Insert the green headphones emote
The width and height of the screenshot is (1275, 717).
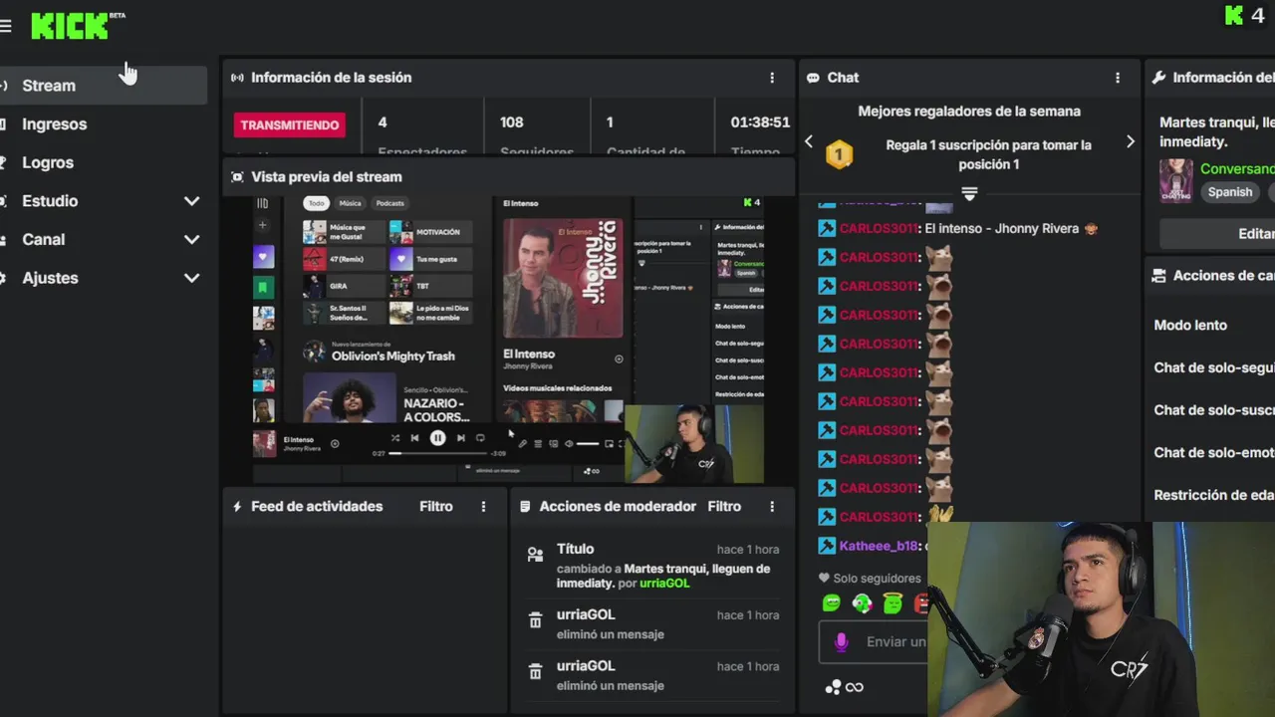(x=863, y=602)
